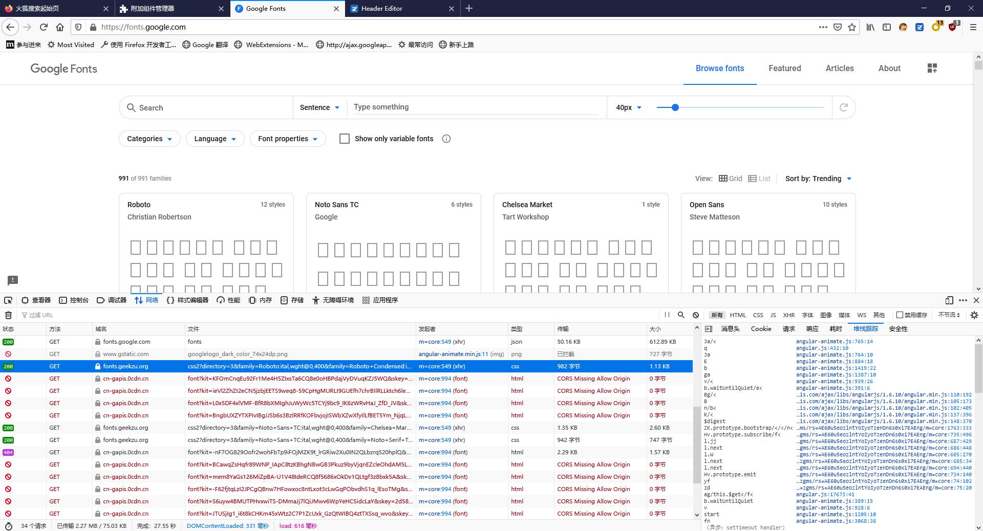Filter requests by XHR
983x531 pixels.
789,315
